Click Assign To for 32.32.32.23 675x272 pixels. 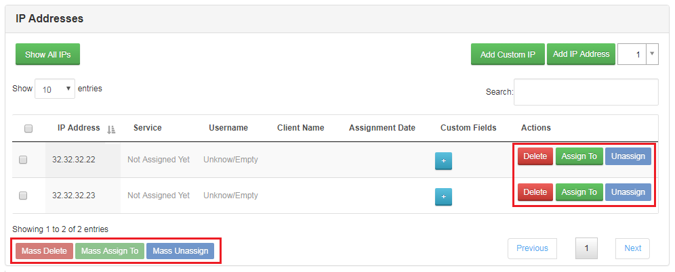tap(579, 192)
